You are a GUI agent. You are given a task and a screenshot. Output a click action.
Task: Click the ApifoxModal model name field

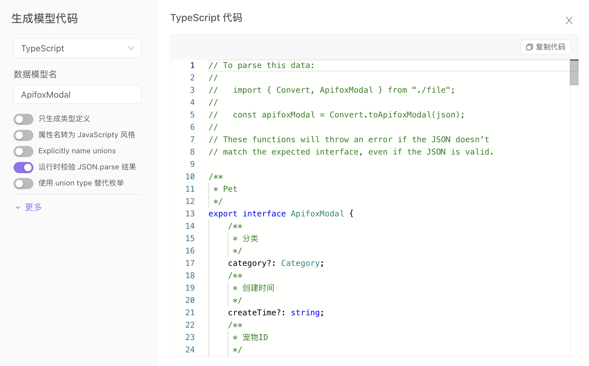pos(77,95)
